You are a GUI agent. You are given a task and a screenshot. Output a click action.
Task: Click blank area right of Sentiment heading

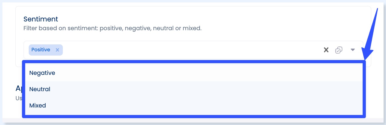(x=211, y=19)
